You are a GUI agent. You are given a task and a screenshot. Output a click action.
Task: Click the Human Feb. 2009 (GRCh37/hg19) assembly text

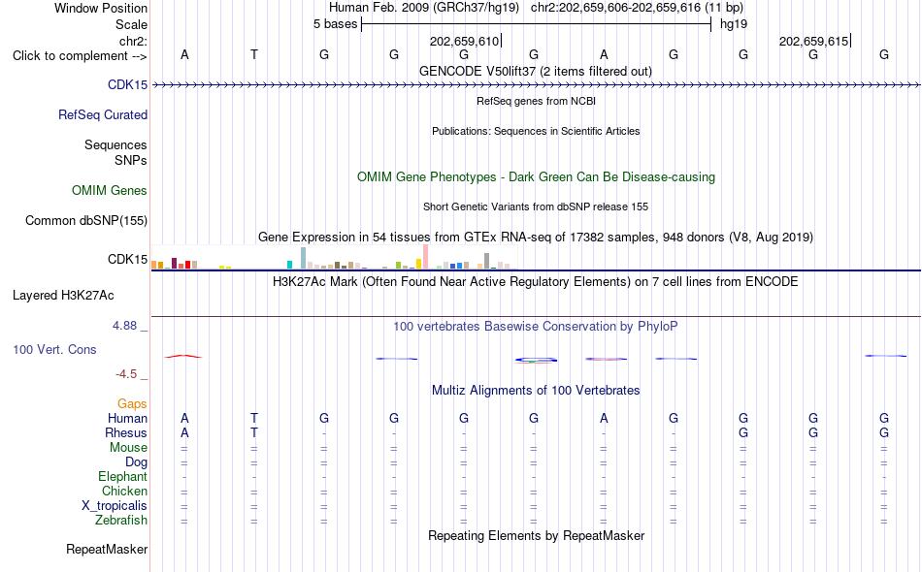pos(424,8)
